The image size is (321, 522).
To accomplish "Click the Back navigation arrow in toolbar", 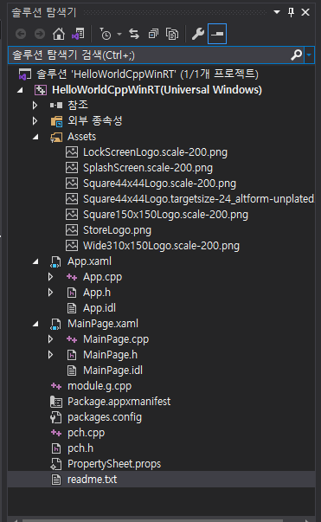I will pos(21,34).
